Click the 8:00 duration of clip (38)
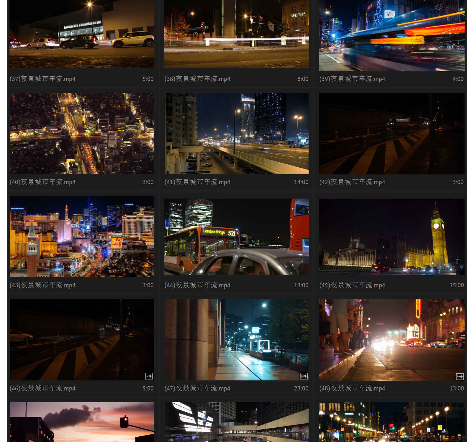The width and height of the screenshot is (472, 442). pyautogui.click(x=303, y=79)
